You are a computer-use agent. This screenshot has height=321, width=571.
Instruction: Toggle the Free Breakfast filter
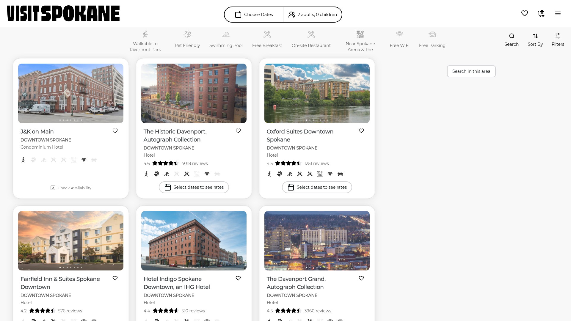click(x=267, y=39)
